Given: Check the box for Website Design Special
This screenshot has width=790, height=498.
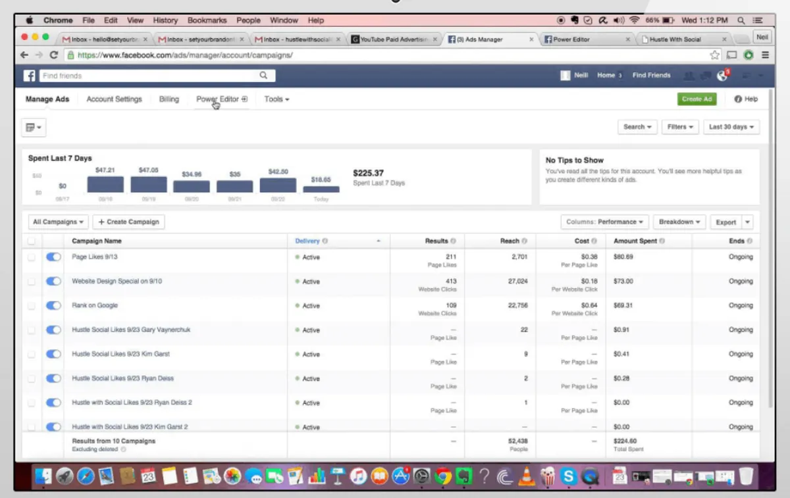Looking at the screenshot, I should [32, 282].
